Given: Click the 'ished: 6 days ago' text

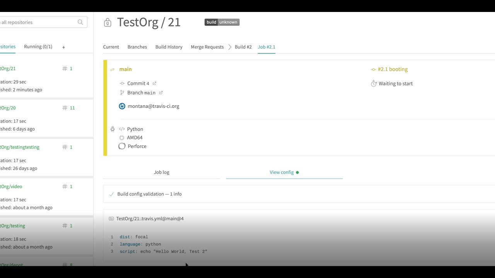Looking at the screenshot, I should [x=17, y=129].
